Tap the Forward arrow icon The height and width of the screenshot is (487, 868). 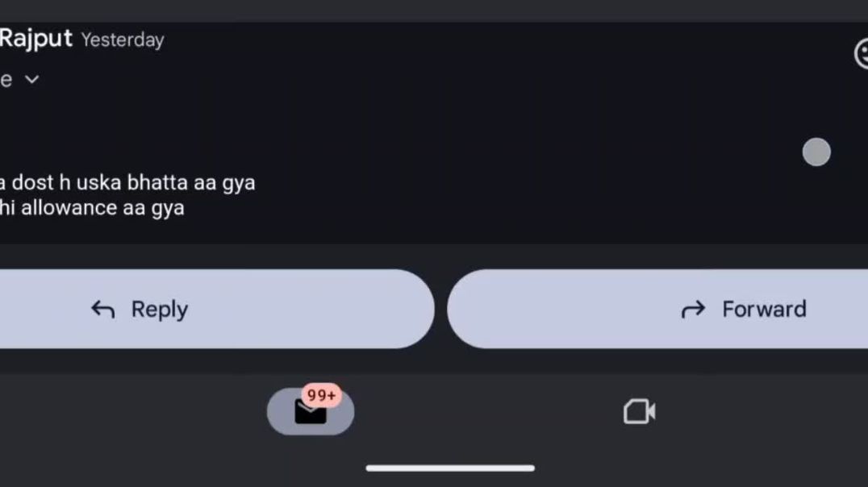[693, 310]
